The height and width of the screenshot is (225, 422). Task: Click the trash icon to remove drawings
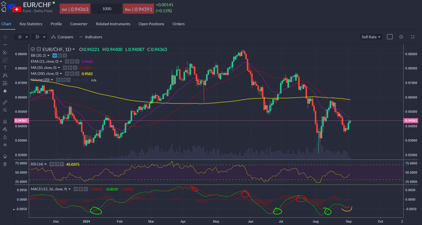point(5,164)
